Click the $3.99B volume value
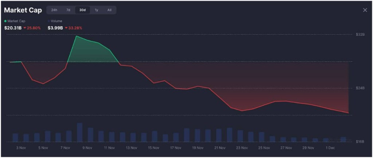373x158 pixels. (55, 28)
